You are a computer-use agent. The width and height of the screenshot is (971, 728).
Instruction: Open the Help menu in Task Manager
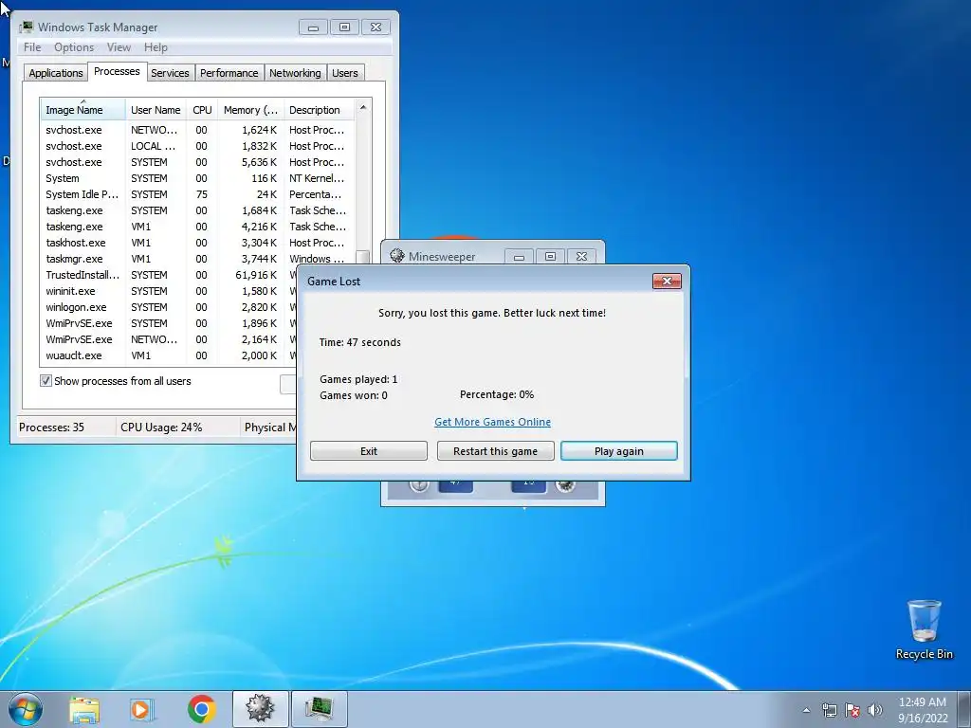pos(156,47)
